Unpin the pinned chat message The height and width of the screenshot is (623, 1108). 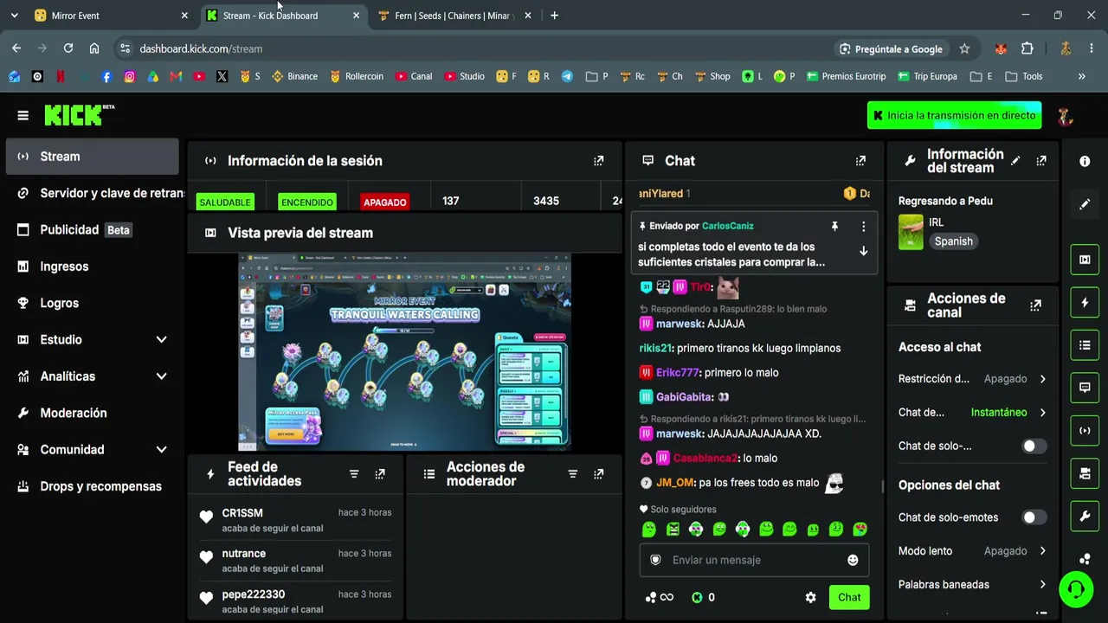[x=834, y=227]
